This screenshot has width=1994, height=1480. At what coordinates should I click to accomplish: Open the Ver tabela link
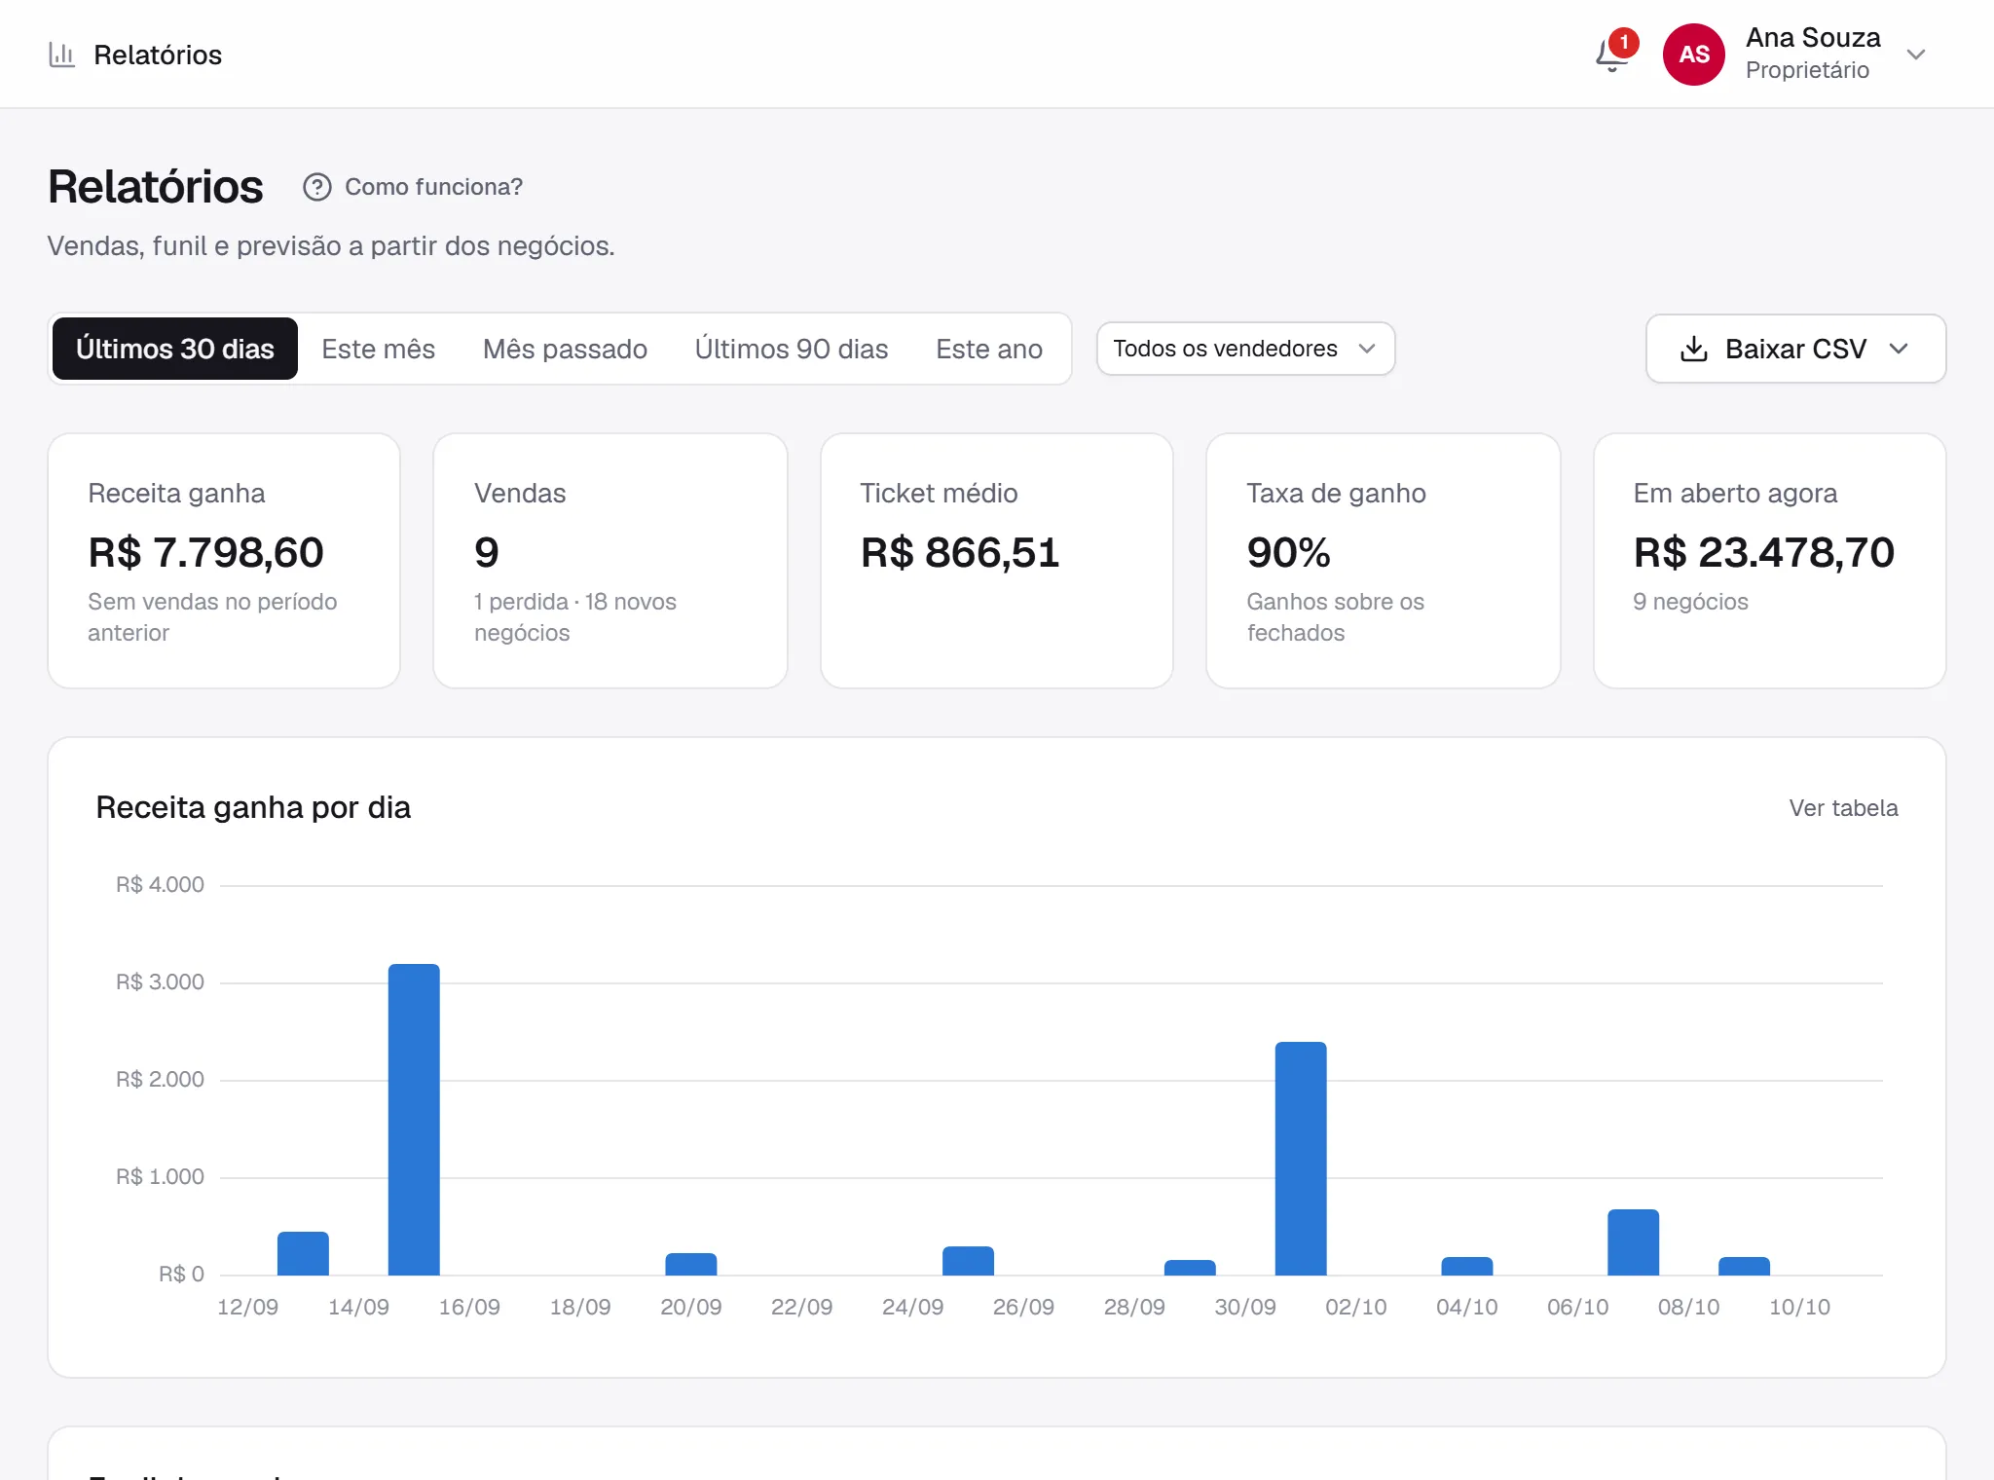[x=1843, y=808]
